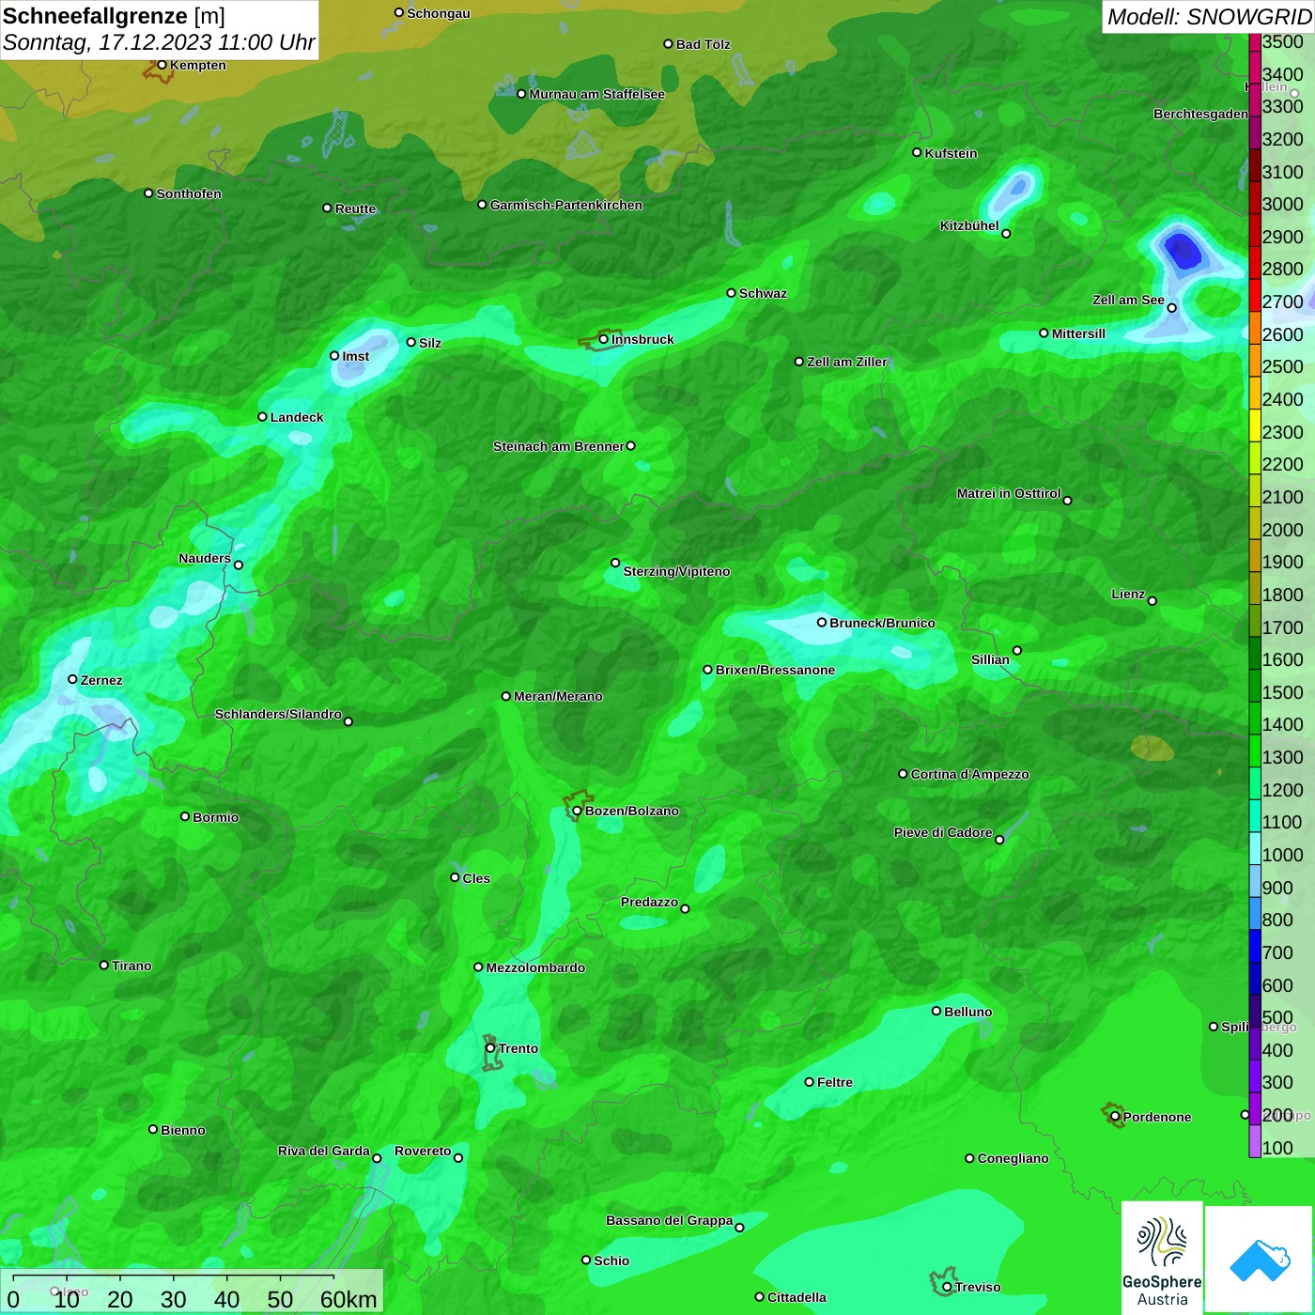Screen dimensions: 1315x1315
Task: Click the Nauders marker dot
Action: [239, 565]
